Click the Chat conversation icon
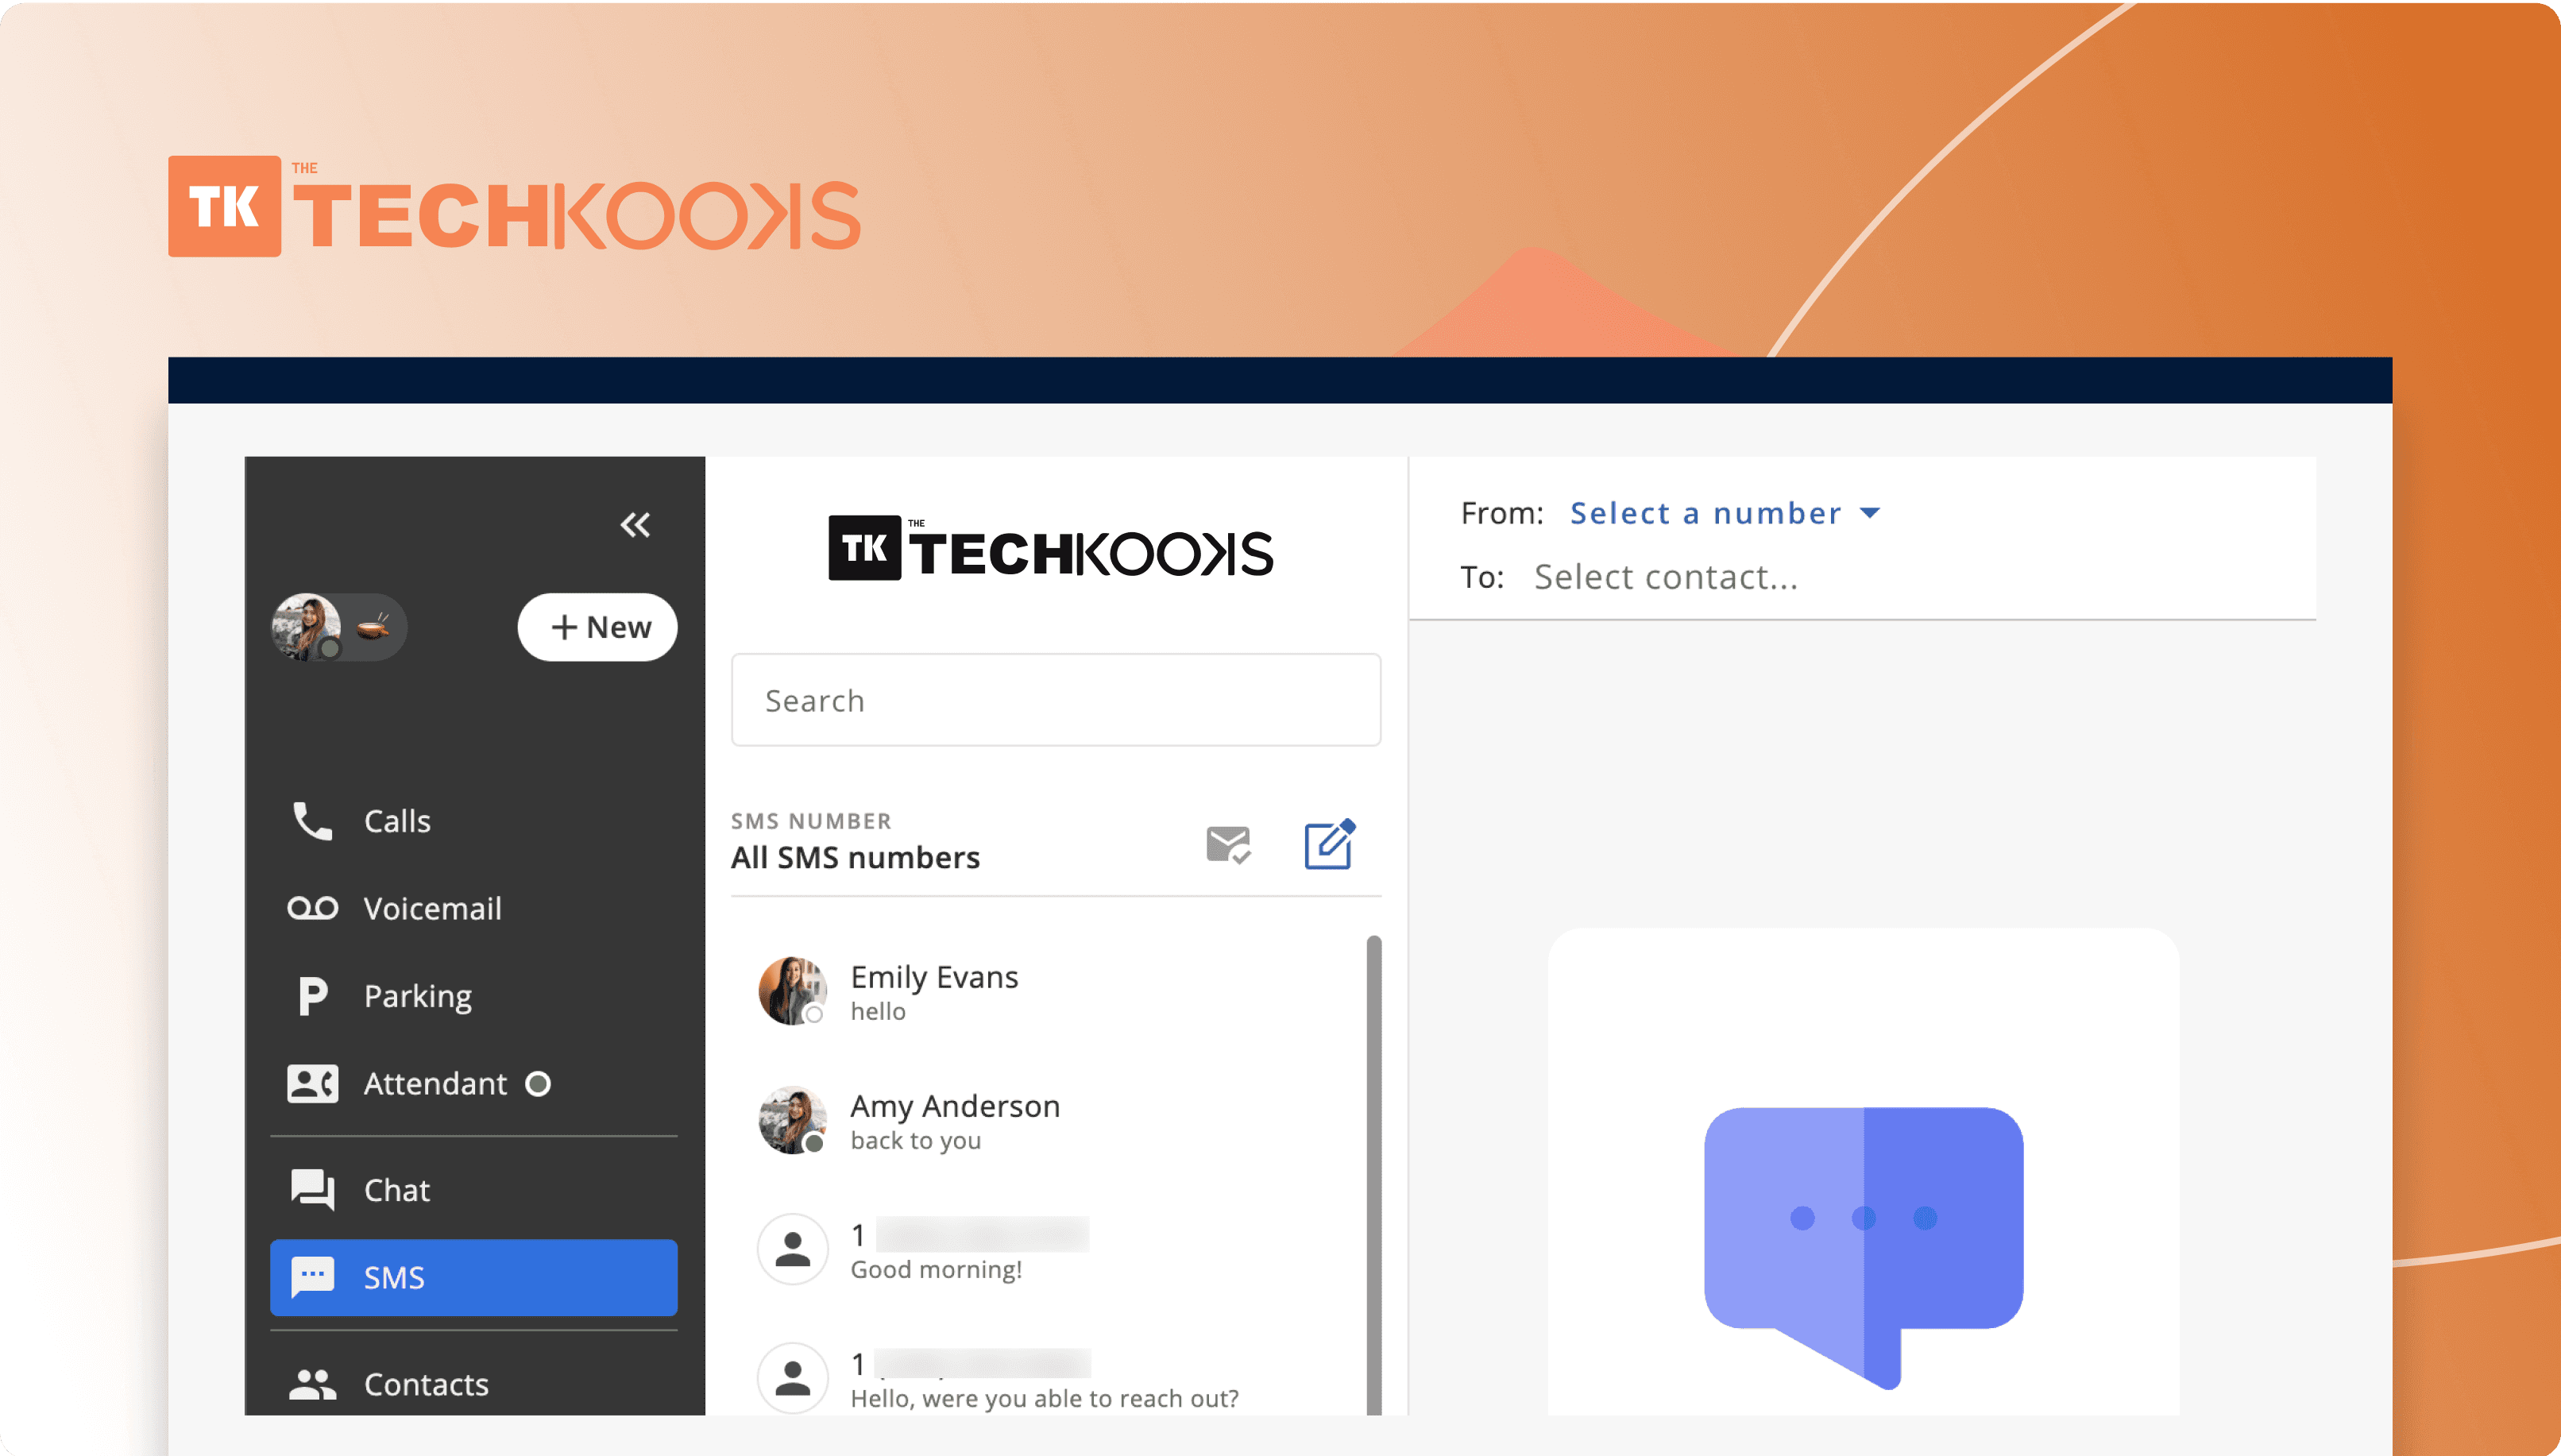The width and height of the screenshot is (2561, 1456). pos(312,1189)
